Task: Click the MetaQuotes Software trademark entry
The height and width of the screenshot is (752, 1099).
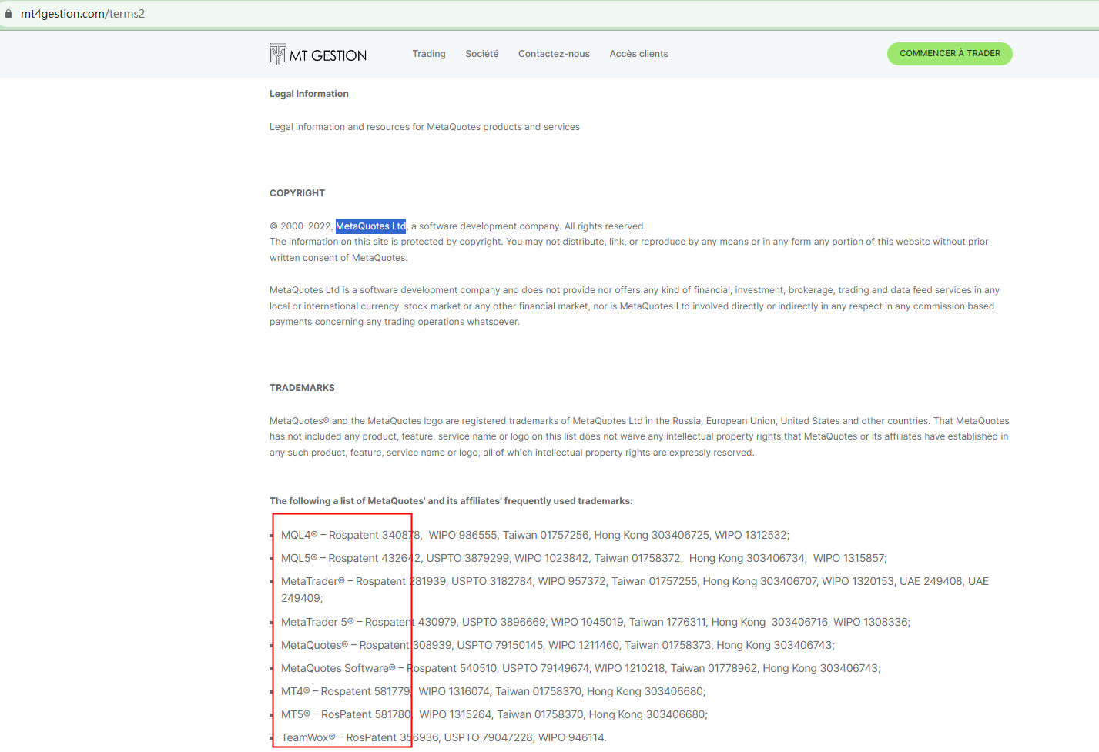Action: click(x=581, y=668)
